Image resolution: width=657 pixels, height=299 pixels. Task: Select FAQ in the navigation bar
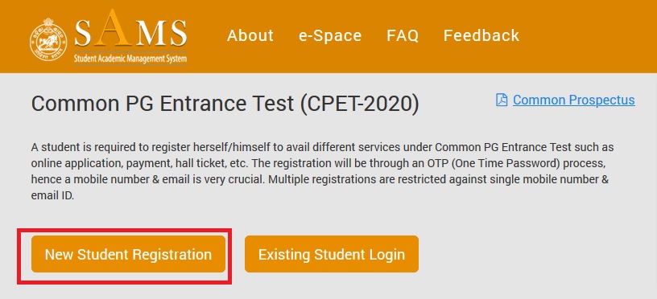(403, 35)
